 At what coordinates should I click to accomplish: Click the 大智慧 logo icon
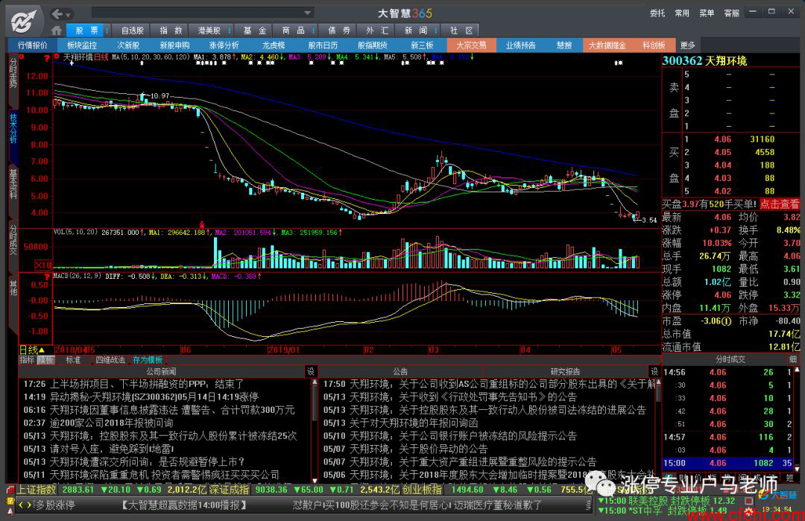[x=23, y=21]
